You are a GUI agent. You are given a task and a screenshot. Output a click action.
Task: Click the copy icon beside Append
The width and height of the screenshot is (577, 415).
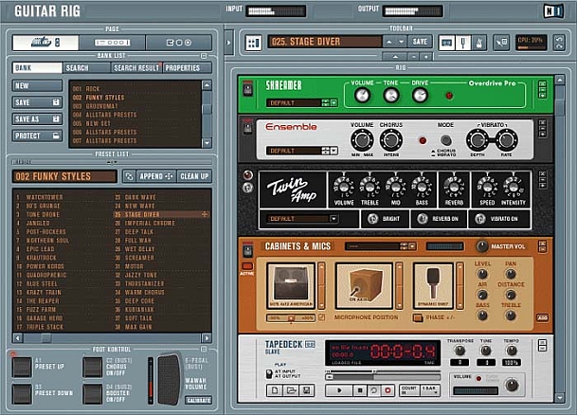click(x=129, y=176)
